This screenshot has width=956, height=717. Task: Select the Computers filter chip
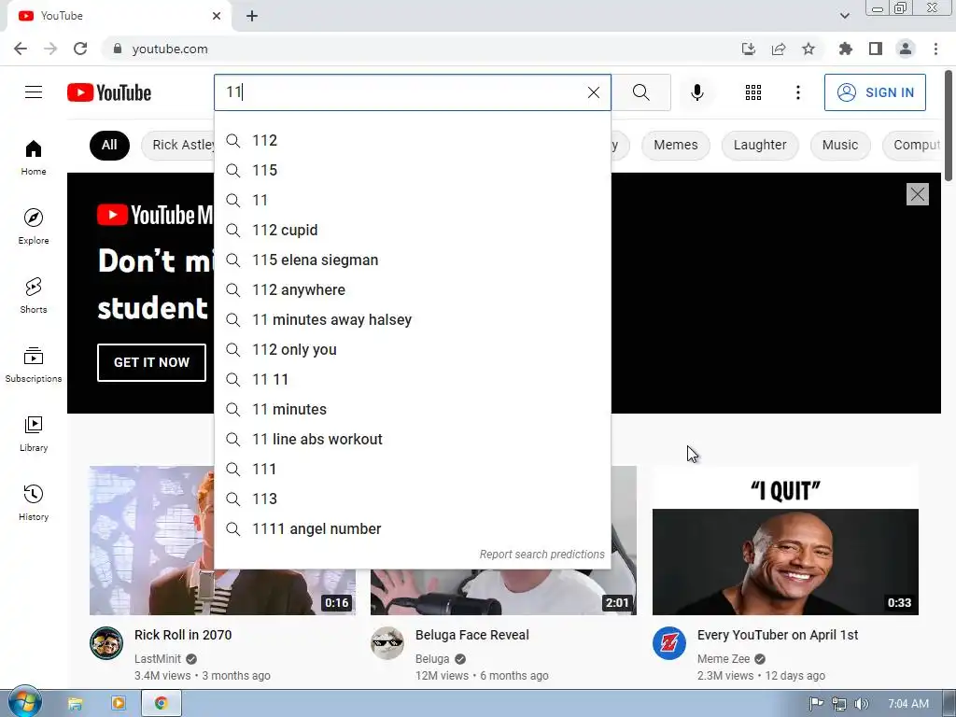point(913,145)
